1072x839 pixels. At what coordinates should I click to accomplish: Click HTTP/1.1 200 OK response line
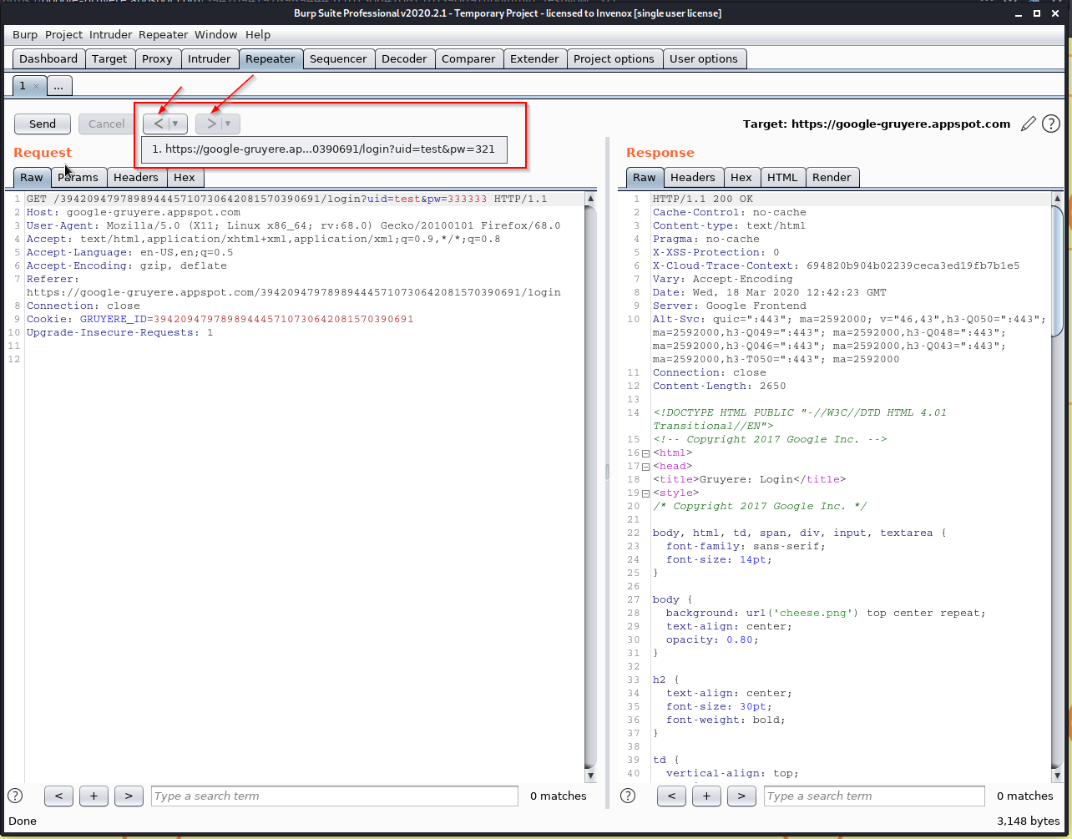tap(703, 199)
